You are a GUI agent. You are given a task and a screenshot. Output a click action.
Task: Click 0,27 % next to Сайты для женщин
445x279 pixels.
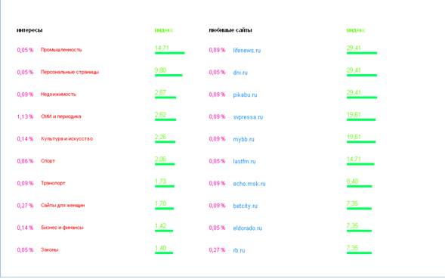(25, 205)
